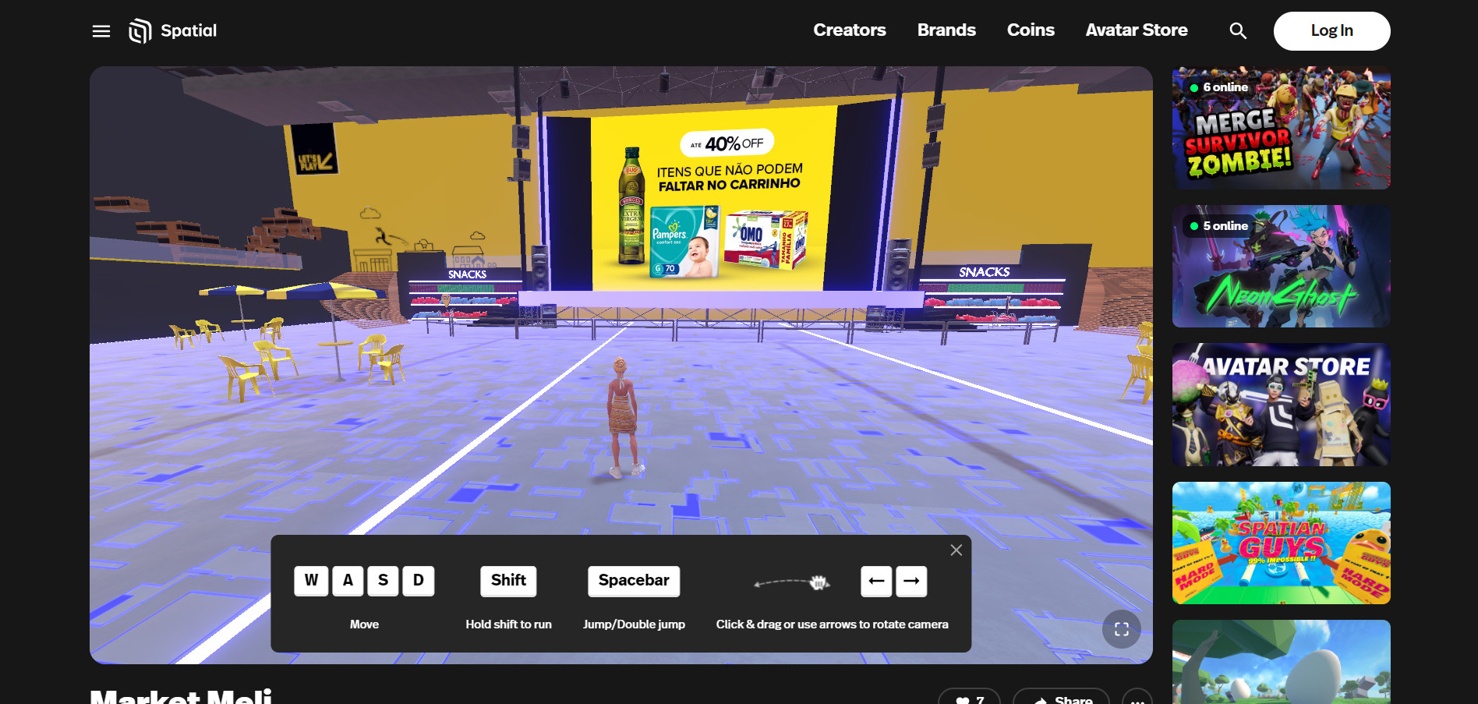
Task: Click the Shift run key
Action: click(x=508, y=581)
